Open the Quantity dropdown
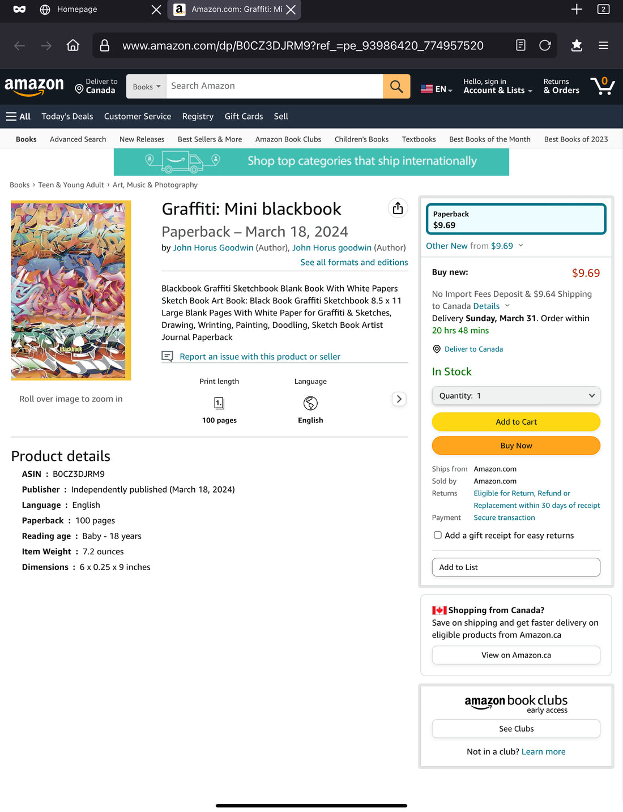Screen dimensions: 623x812 (x=515, y=395)
